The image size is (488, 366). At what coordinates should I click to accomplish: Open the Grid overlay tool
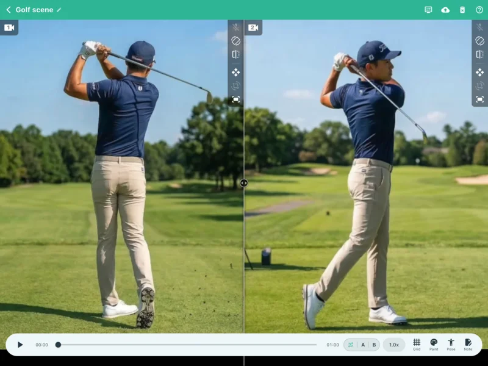tap(417, 343)
